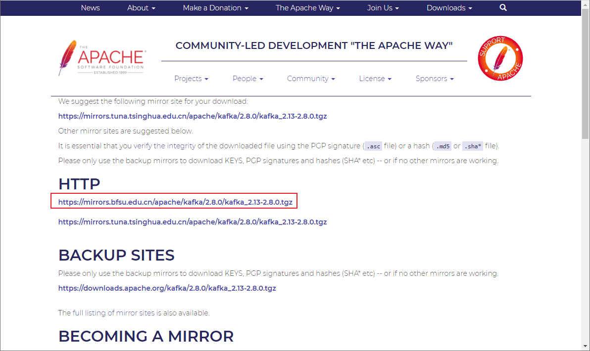
Task: Expand the Community dropdown
Action: [x=311, y=79]
